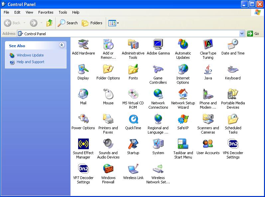This screenshot has width=265, height=197.
Task: Launch Sound Effect Manager icon
Action: click(x=83, y=144)
